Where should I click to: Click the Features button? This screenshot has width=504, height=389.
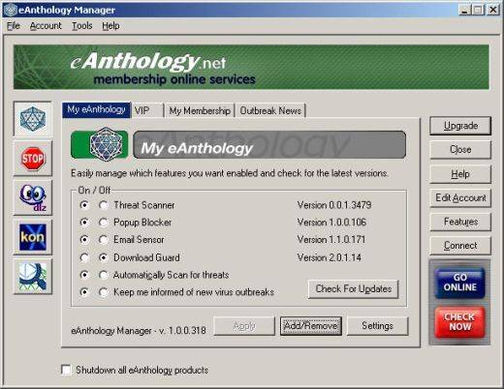pyautogui.click(x=460, y=222)
